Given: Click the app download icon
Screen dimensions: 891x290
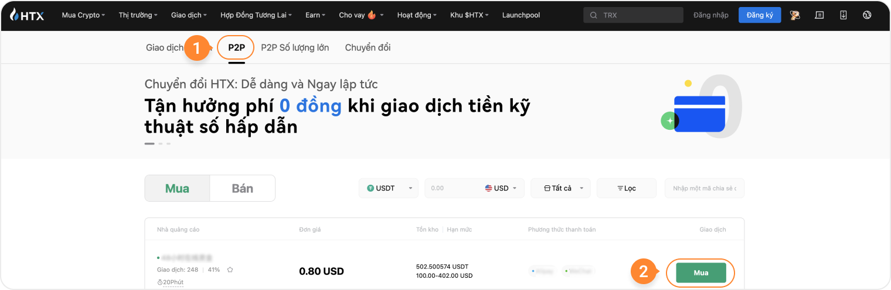Looking at the screenshot, I should point(844,15).
